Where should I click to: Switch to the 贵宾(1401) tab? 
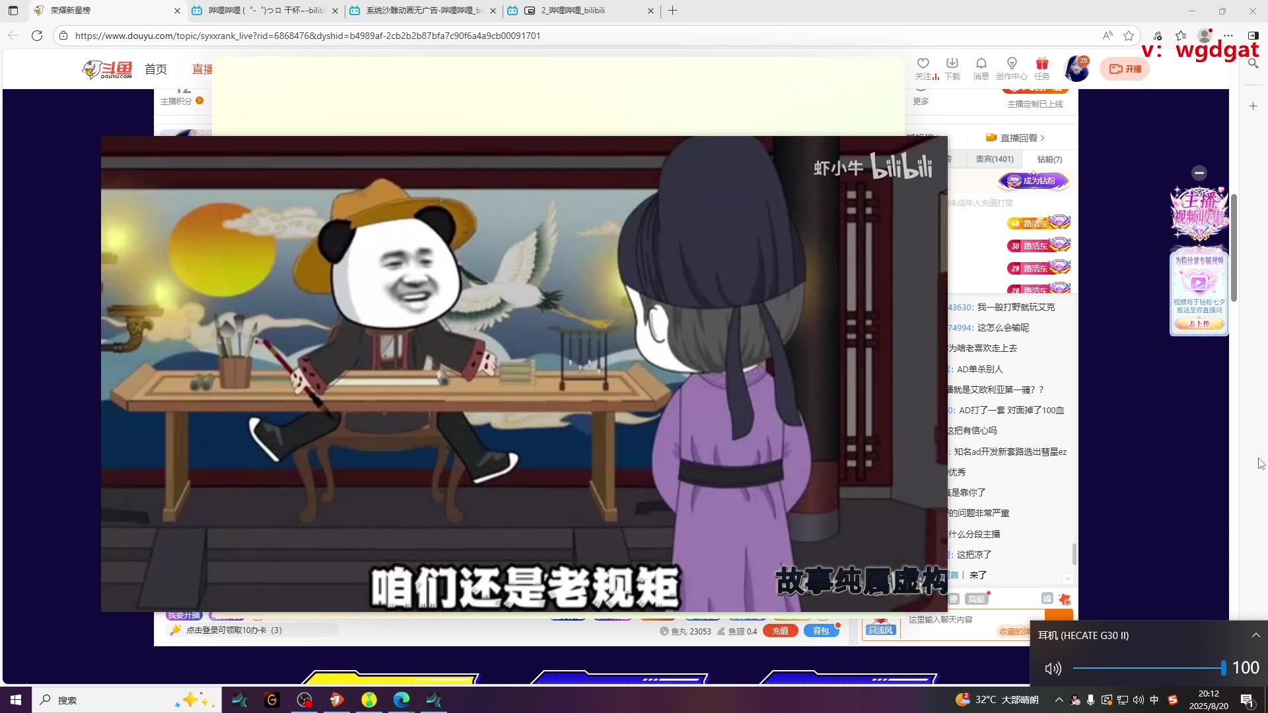tap(995, 159)
